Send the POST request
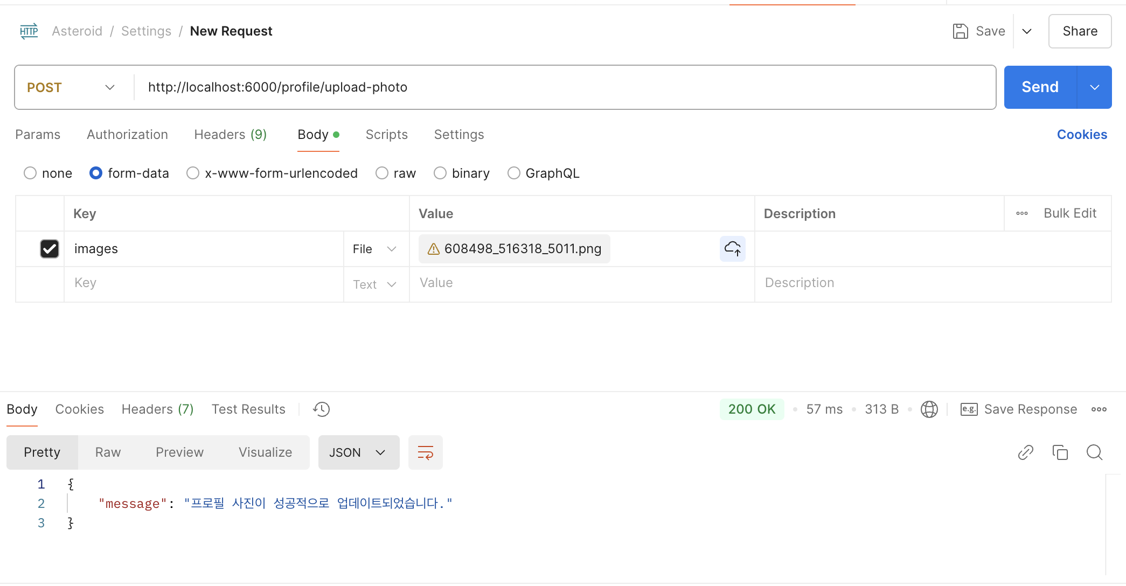The width and height of the screenshot is (1126, 586). point(1040,87)
